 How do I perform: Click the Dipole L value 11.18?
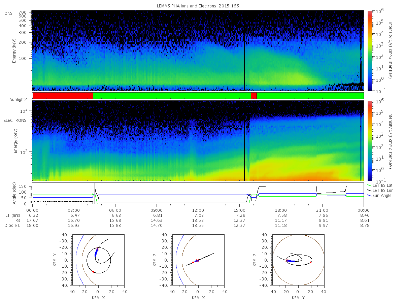[281, 225]
